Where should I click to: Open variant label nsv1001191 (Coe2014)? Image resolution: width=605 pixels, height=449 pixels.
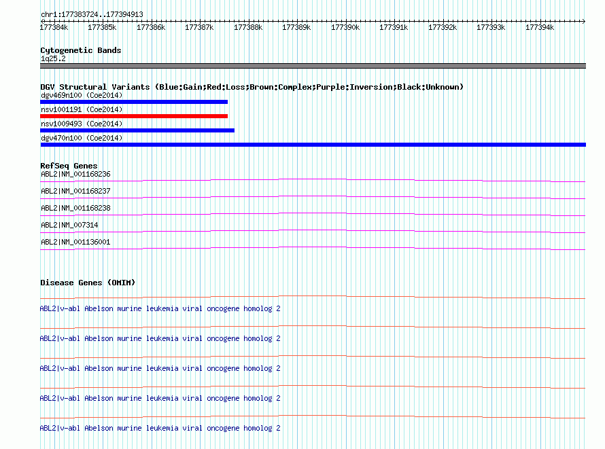82,109
